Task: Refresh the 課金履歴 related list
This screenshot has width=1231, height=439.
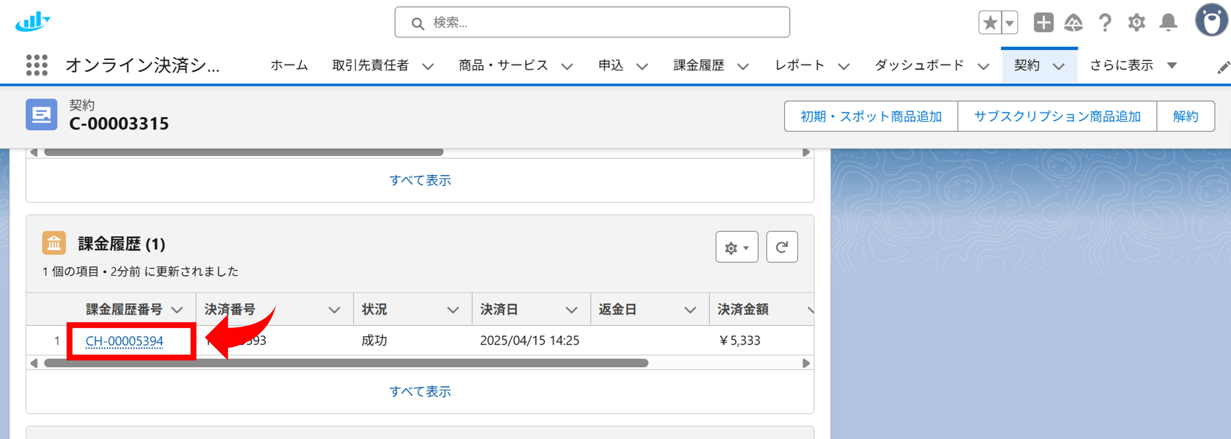Action: (782, 247)
